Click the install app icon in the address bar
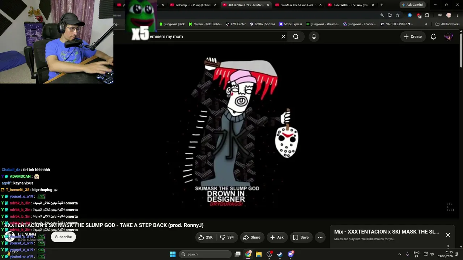This screenshot has width=463, height=260. [x=390, y=15]
